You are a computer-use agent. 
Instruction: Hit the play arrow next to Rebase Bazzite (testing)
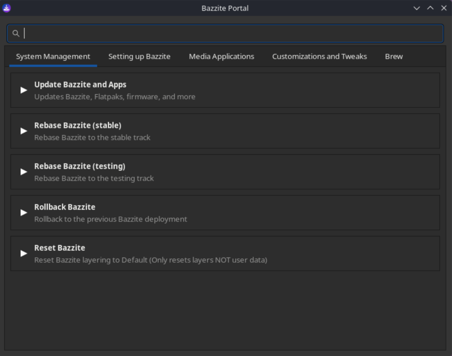(x=24, y=172)
